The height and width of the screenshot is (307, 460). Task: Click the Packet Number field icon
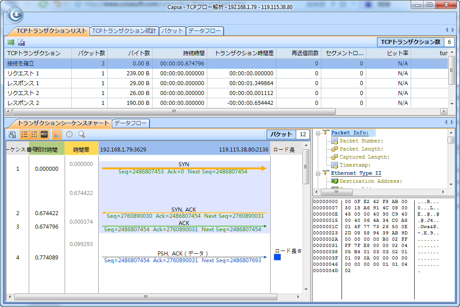click(334, 141)
